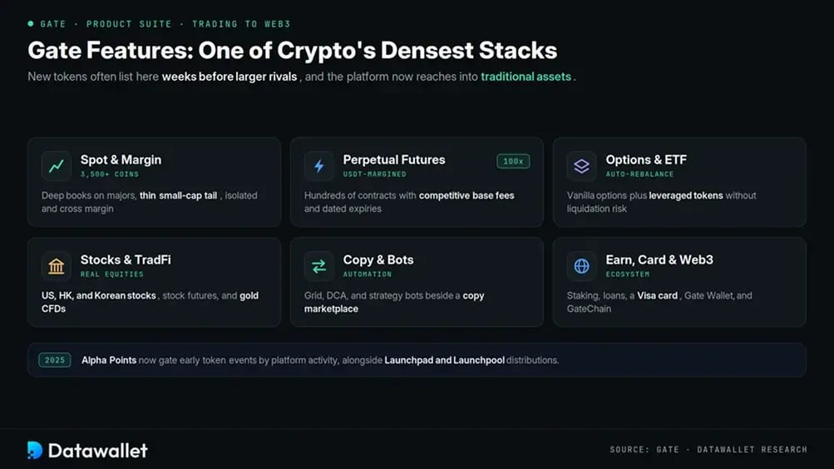Click the Alpha Points bold text
This screenshot has height=469, width=834.
point(109,360)
